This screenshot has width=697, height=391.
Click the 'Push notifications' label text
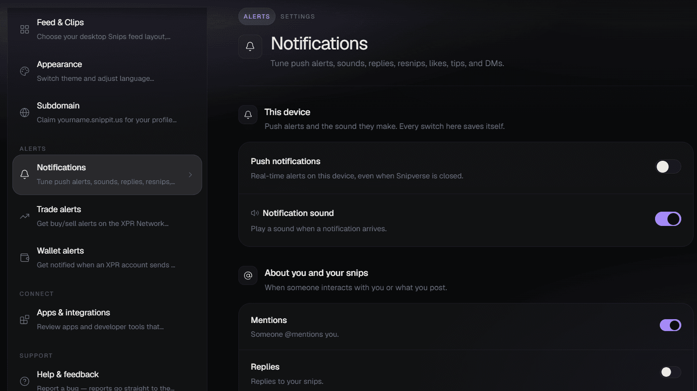pos(286,161)
